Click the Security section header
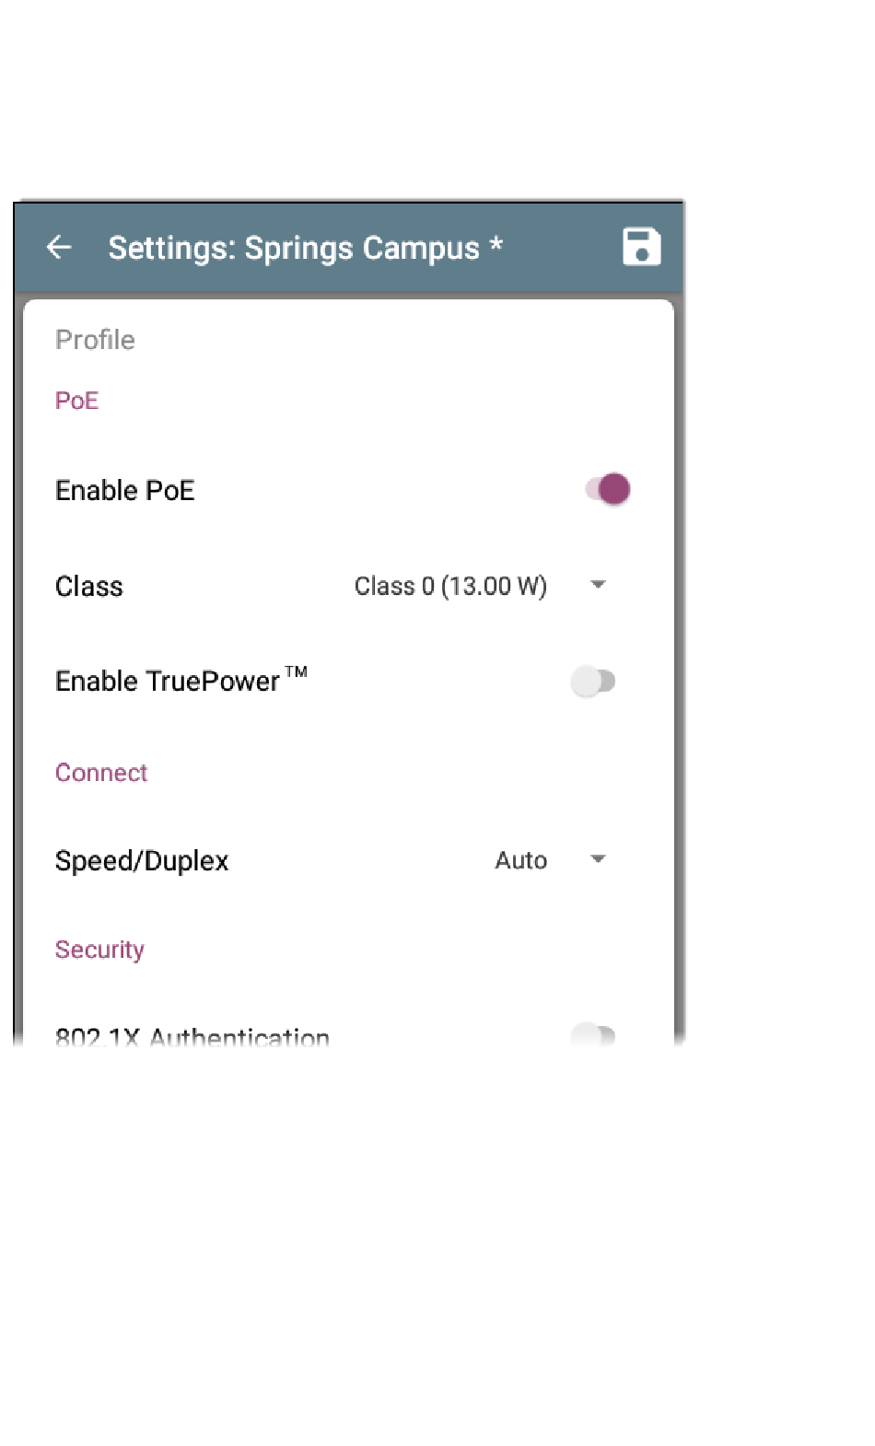This screenshot has width=875, height=1446. [x=99, y=950]
